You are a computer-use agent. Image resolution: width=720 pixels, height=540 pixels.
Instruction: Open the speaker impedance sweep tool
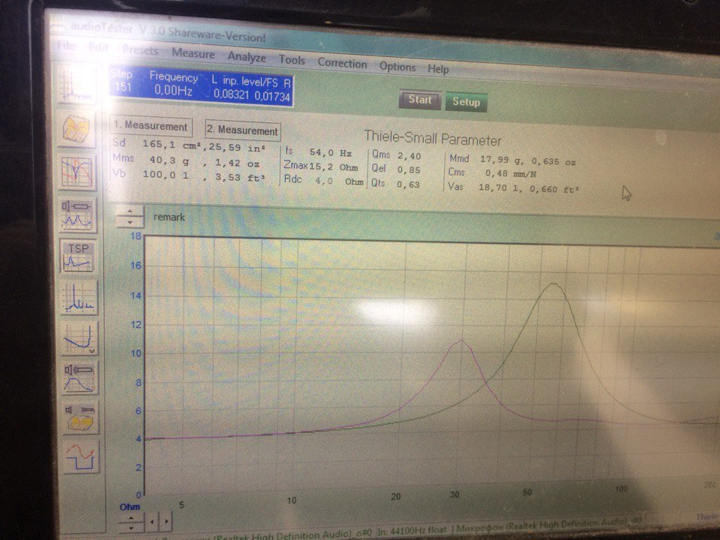coord(77,215)
